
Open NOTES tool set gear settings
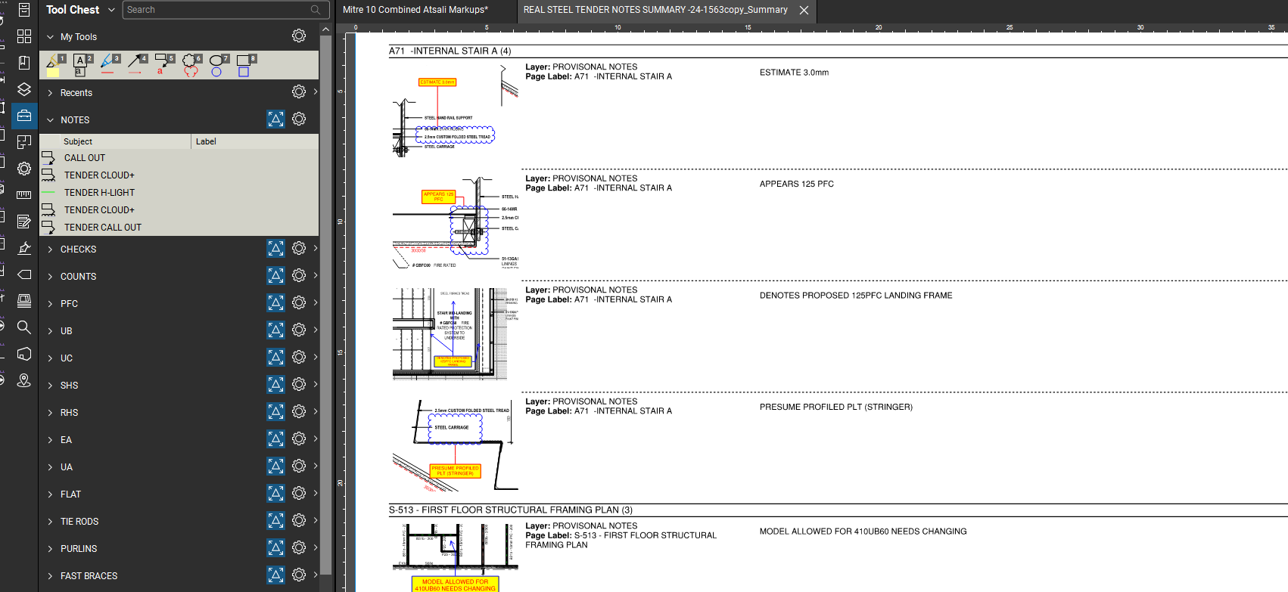click(299, 119)
